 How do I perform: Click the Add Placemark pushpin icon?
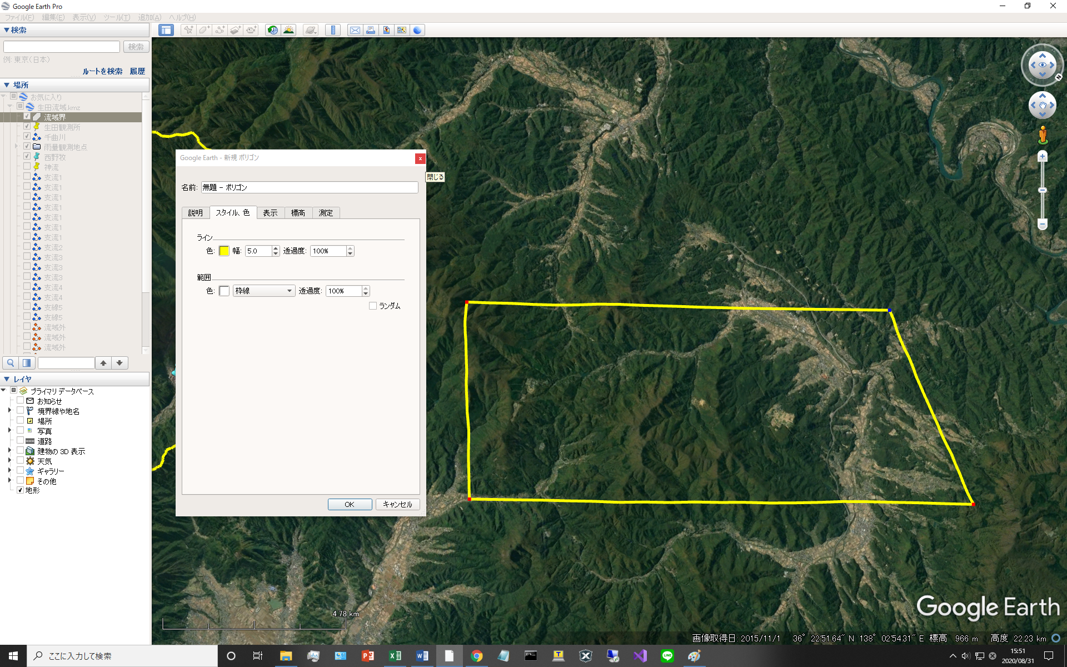point(189,30)
